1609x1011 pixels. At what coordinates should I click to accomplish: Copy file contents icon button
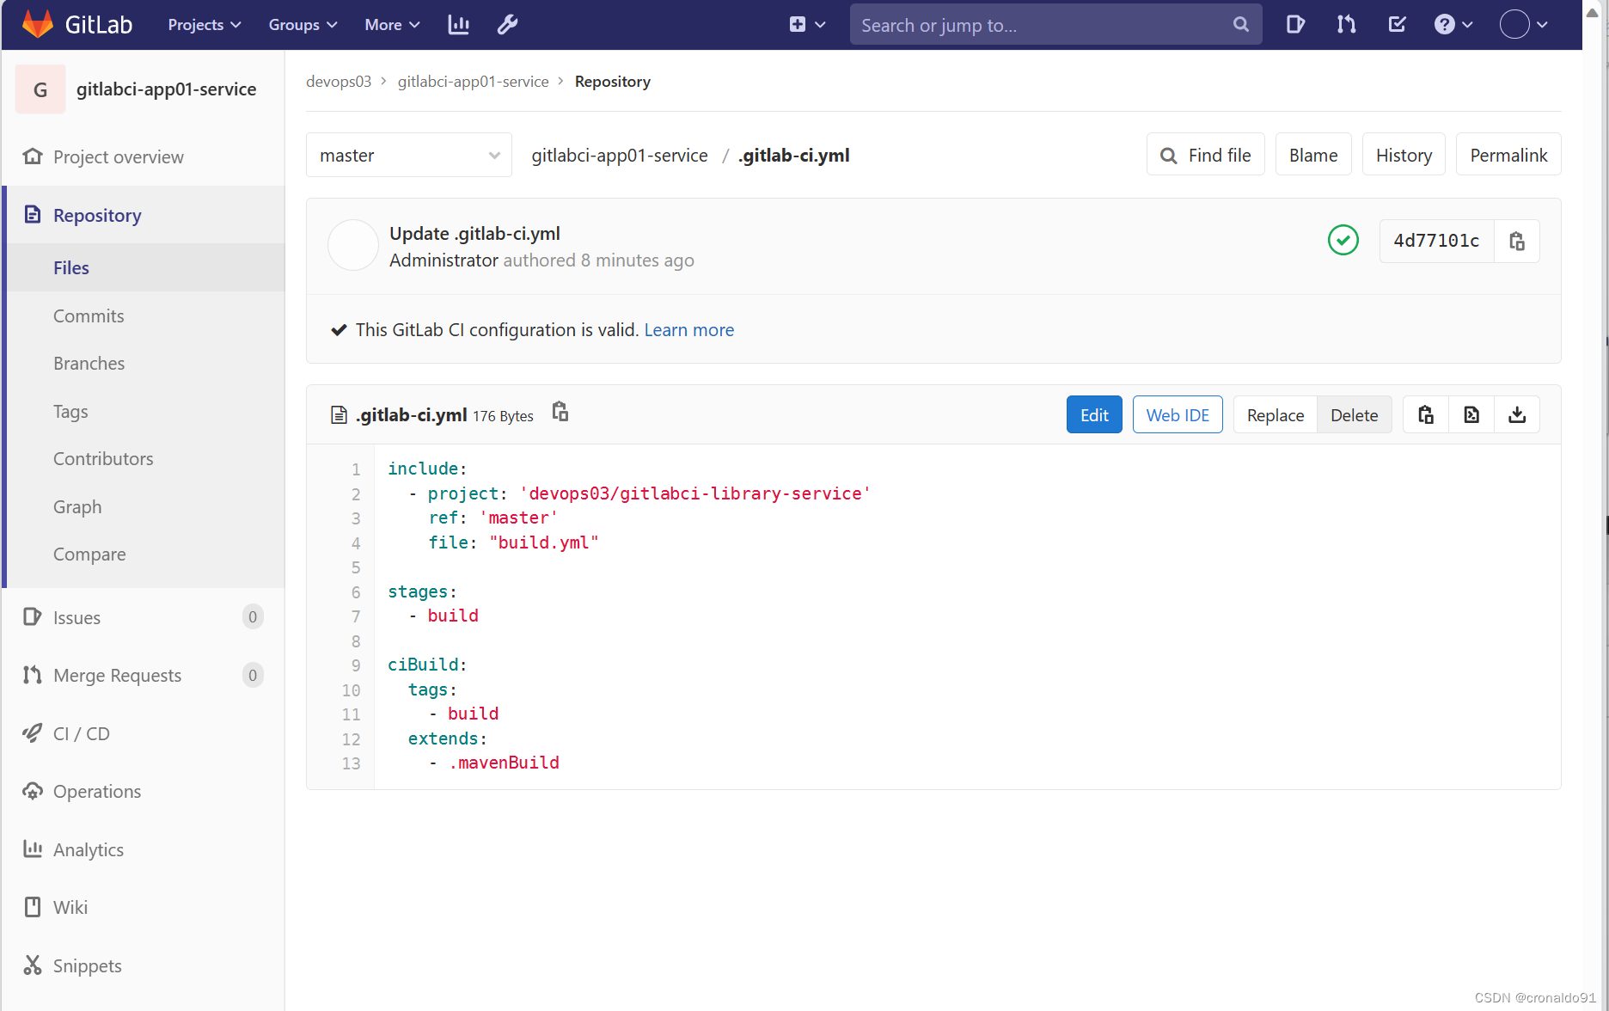(x=1426, y=415)
